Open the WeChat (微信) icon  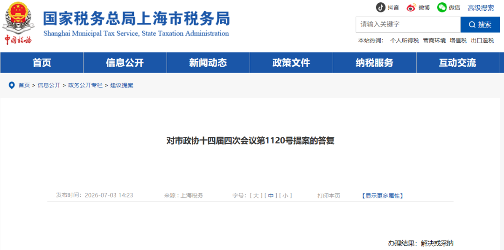[x=442, y=7]
